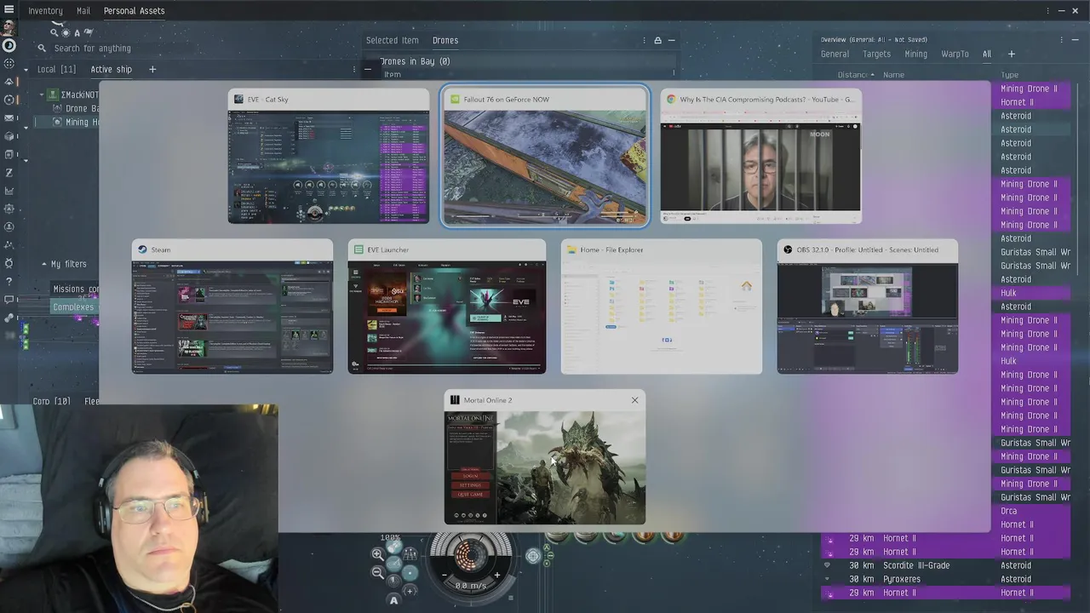This screenshot has width=1090, height=613.
Task: Switch to the EVE - Cat Sky window
Action: [x=329, y=156]
